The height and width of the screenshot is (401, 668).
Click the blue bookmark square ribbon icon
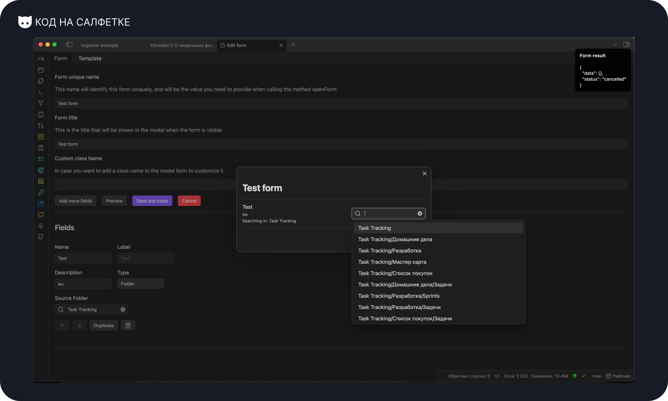pos(41,204)
